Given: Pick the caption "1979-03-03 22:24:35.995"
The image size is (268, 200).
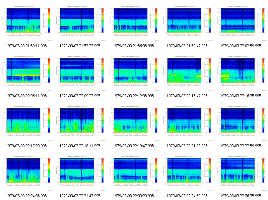Looking at the screenshot, I should 26,196.
